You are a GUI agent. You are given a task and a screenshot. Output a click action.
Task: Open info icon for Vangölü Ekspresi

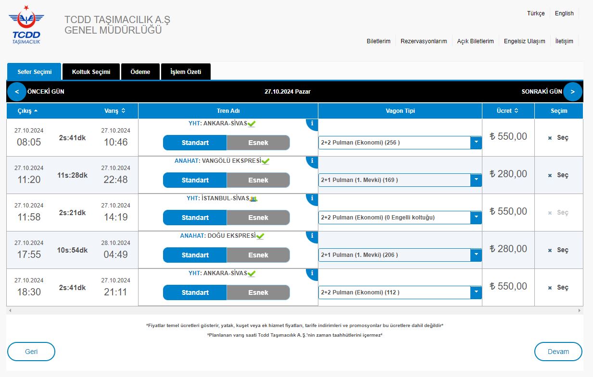pos(312,161)
